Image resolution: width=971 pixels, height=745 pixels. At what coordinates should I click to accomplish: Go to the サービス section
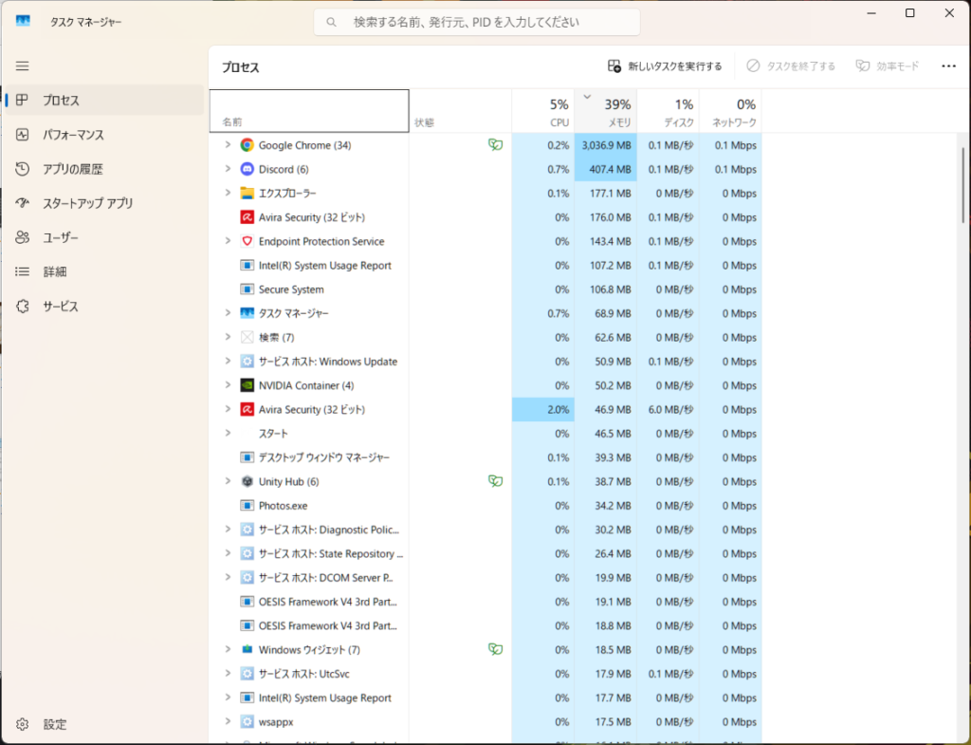[x=60, y=307]
